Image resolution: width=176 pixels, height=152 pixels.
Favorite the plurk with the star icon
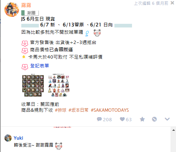click(142, 119)
